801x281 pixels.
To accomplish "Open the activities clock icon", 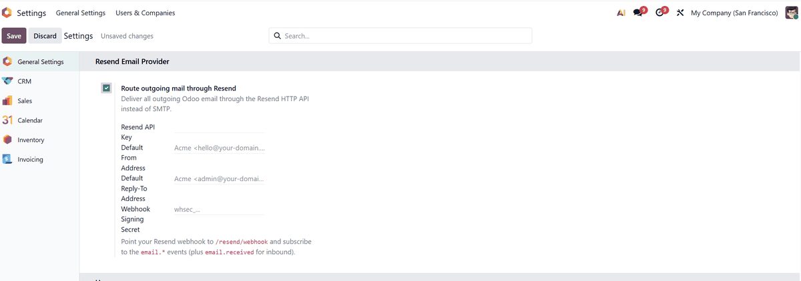I will point(659,13).
